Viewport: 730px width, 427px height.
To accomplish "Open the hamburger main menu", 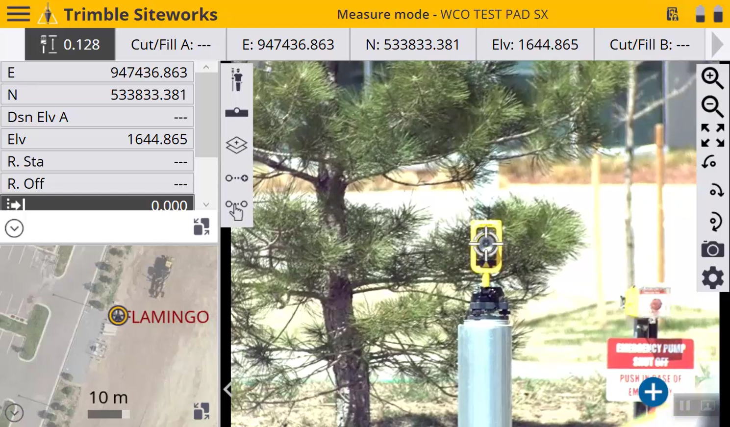I will [x=18, y=14].
